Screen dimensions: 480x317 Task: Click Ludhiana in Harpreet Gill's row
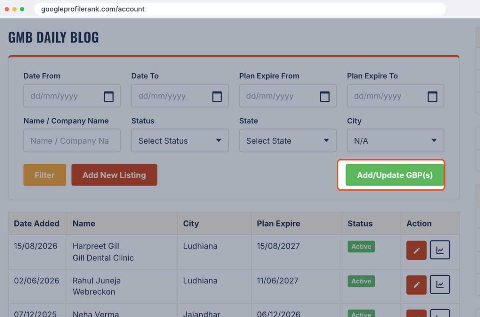pos(200,246)
